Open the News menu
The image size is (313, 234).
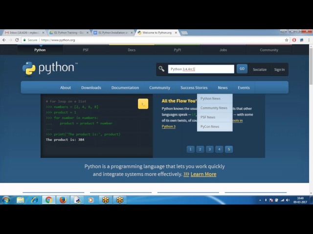pyautogui.click(x=223, y=88)
